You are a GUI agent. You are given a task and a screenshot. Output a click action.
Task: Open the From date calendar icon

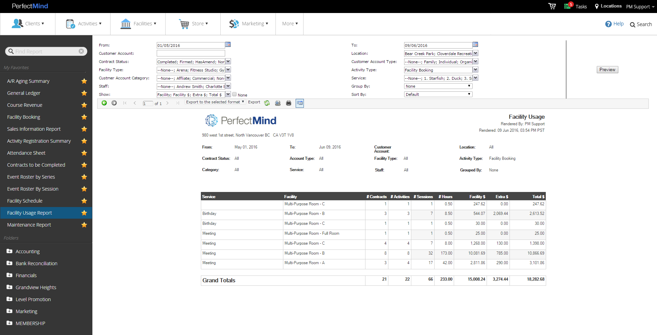click(x=228, y=44)
